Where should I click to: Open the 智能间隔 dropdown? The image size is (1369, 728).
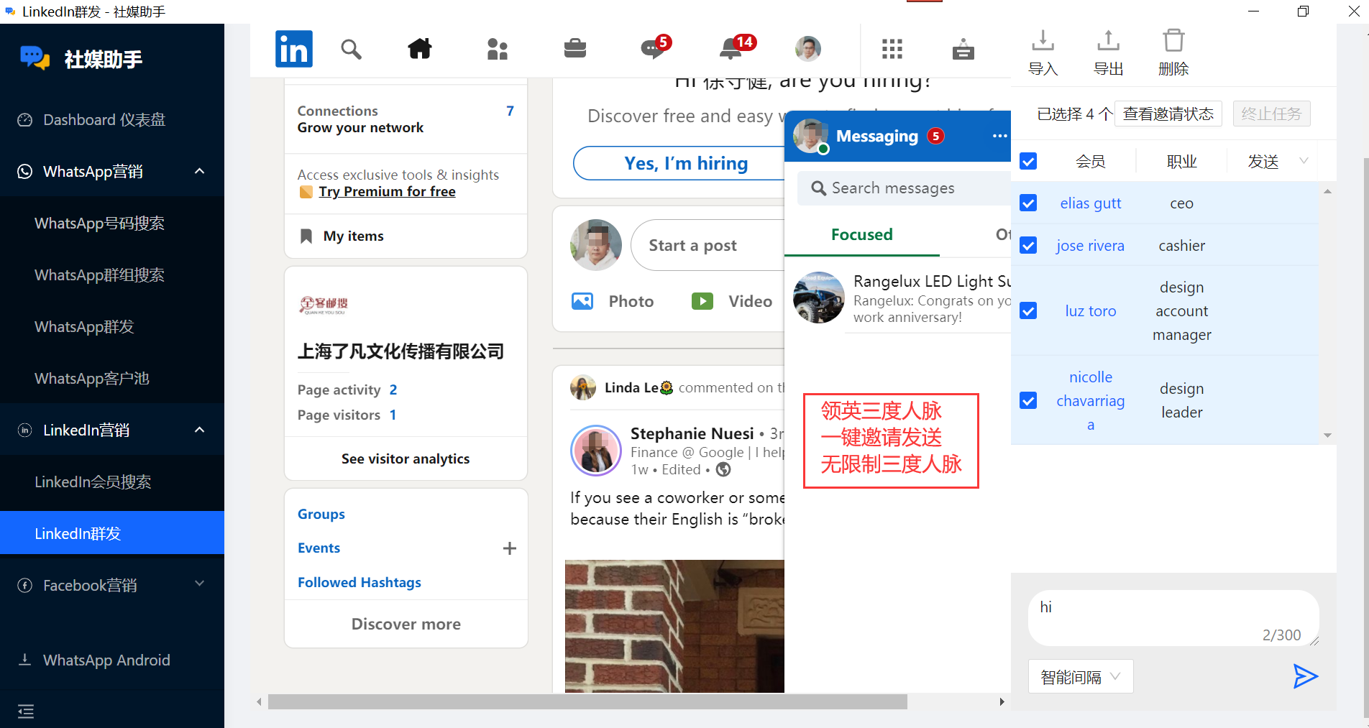(1081, 676)
